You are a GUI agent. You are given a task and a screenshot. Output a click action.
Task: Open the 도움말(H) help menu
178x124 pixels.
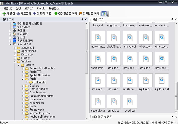(55, 9)
